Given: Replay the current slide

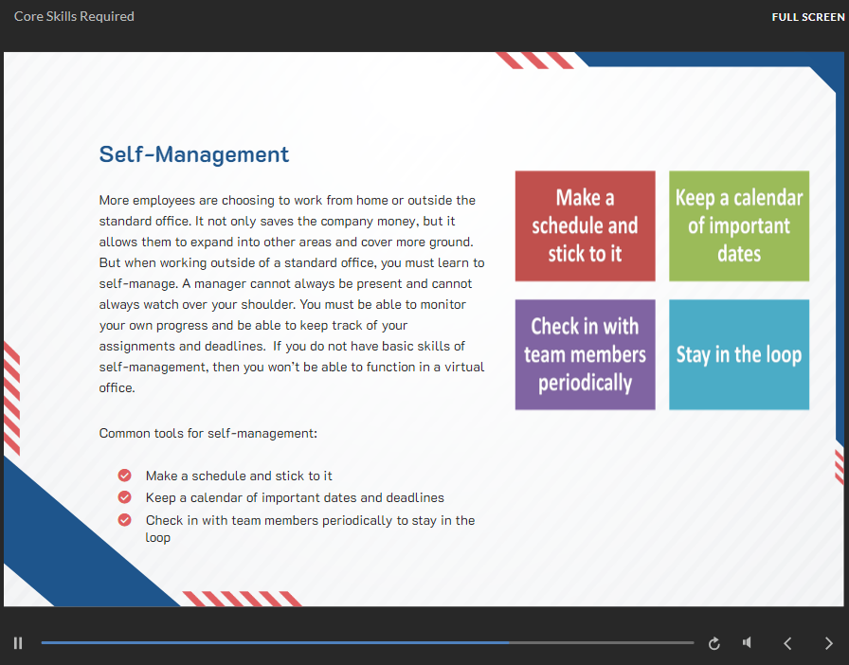Looking at the screenshot, I should pos(714,643).
